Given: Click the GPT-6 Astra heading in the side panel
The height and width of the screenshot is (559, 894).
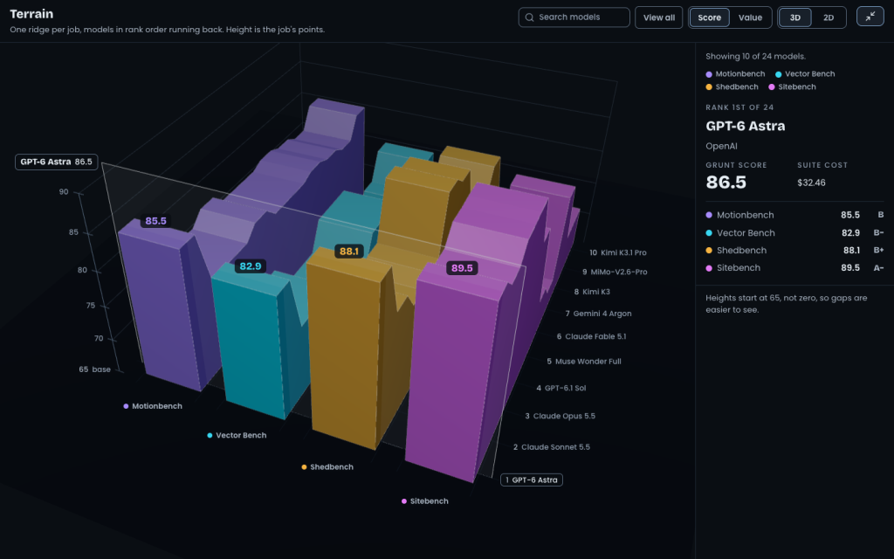Looking at the screenshot, I should tap(746, 126).
